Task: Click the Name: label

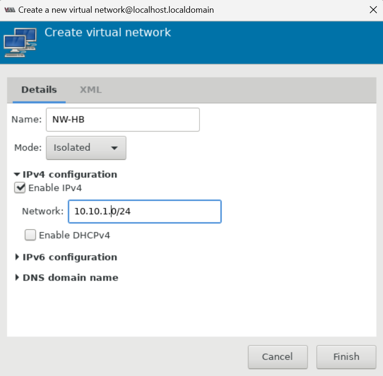Action: click(x=27, y=119)
